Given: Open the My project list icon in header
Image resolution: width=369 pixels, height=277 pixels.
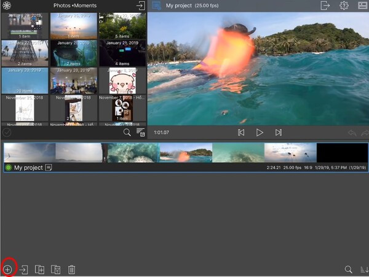Looking at the screenshot, I should (x=156, y=6).
